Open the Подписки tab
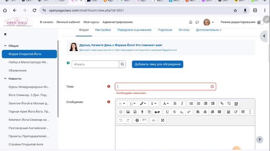270x151 pixels. (x=165, y=30)
